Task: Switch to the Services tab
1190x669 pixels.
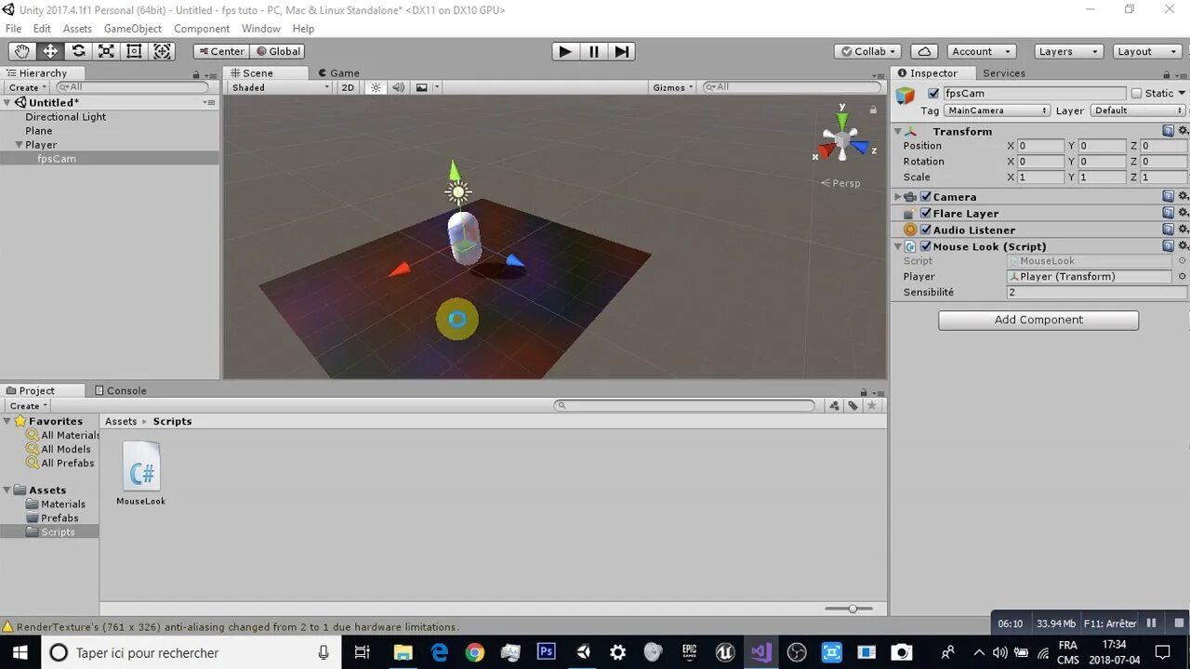Action: pos(1004,72)
